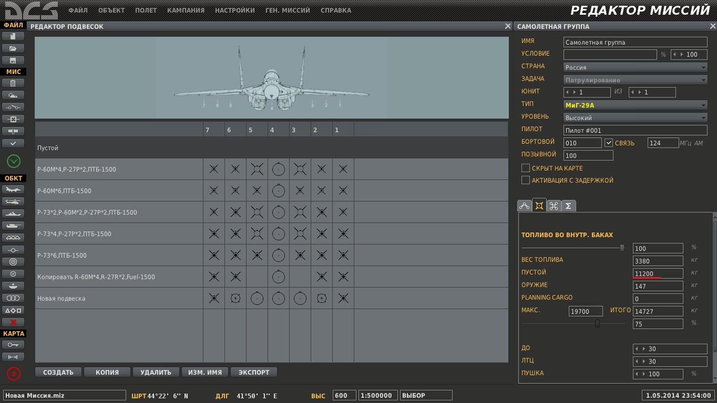Toggle the СВЯЗЬ checkbox
This screenshot has height=403, width=717.
click(609, 142)
